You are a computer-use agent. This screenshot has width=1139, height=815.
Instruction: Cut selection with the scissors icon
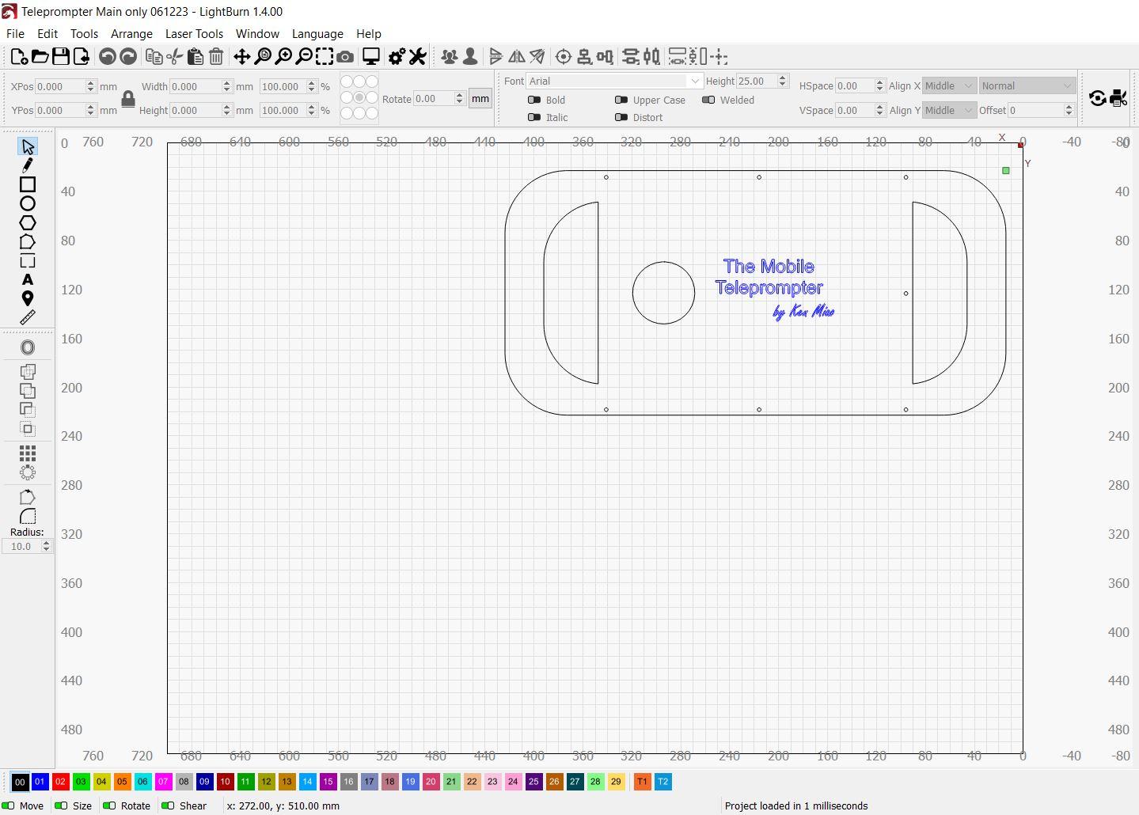tap(175, 56)
